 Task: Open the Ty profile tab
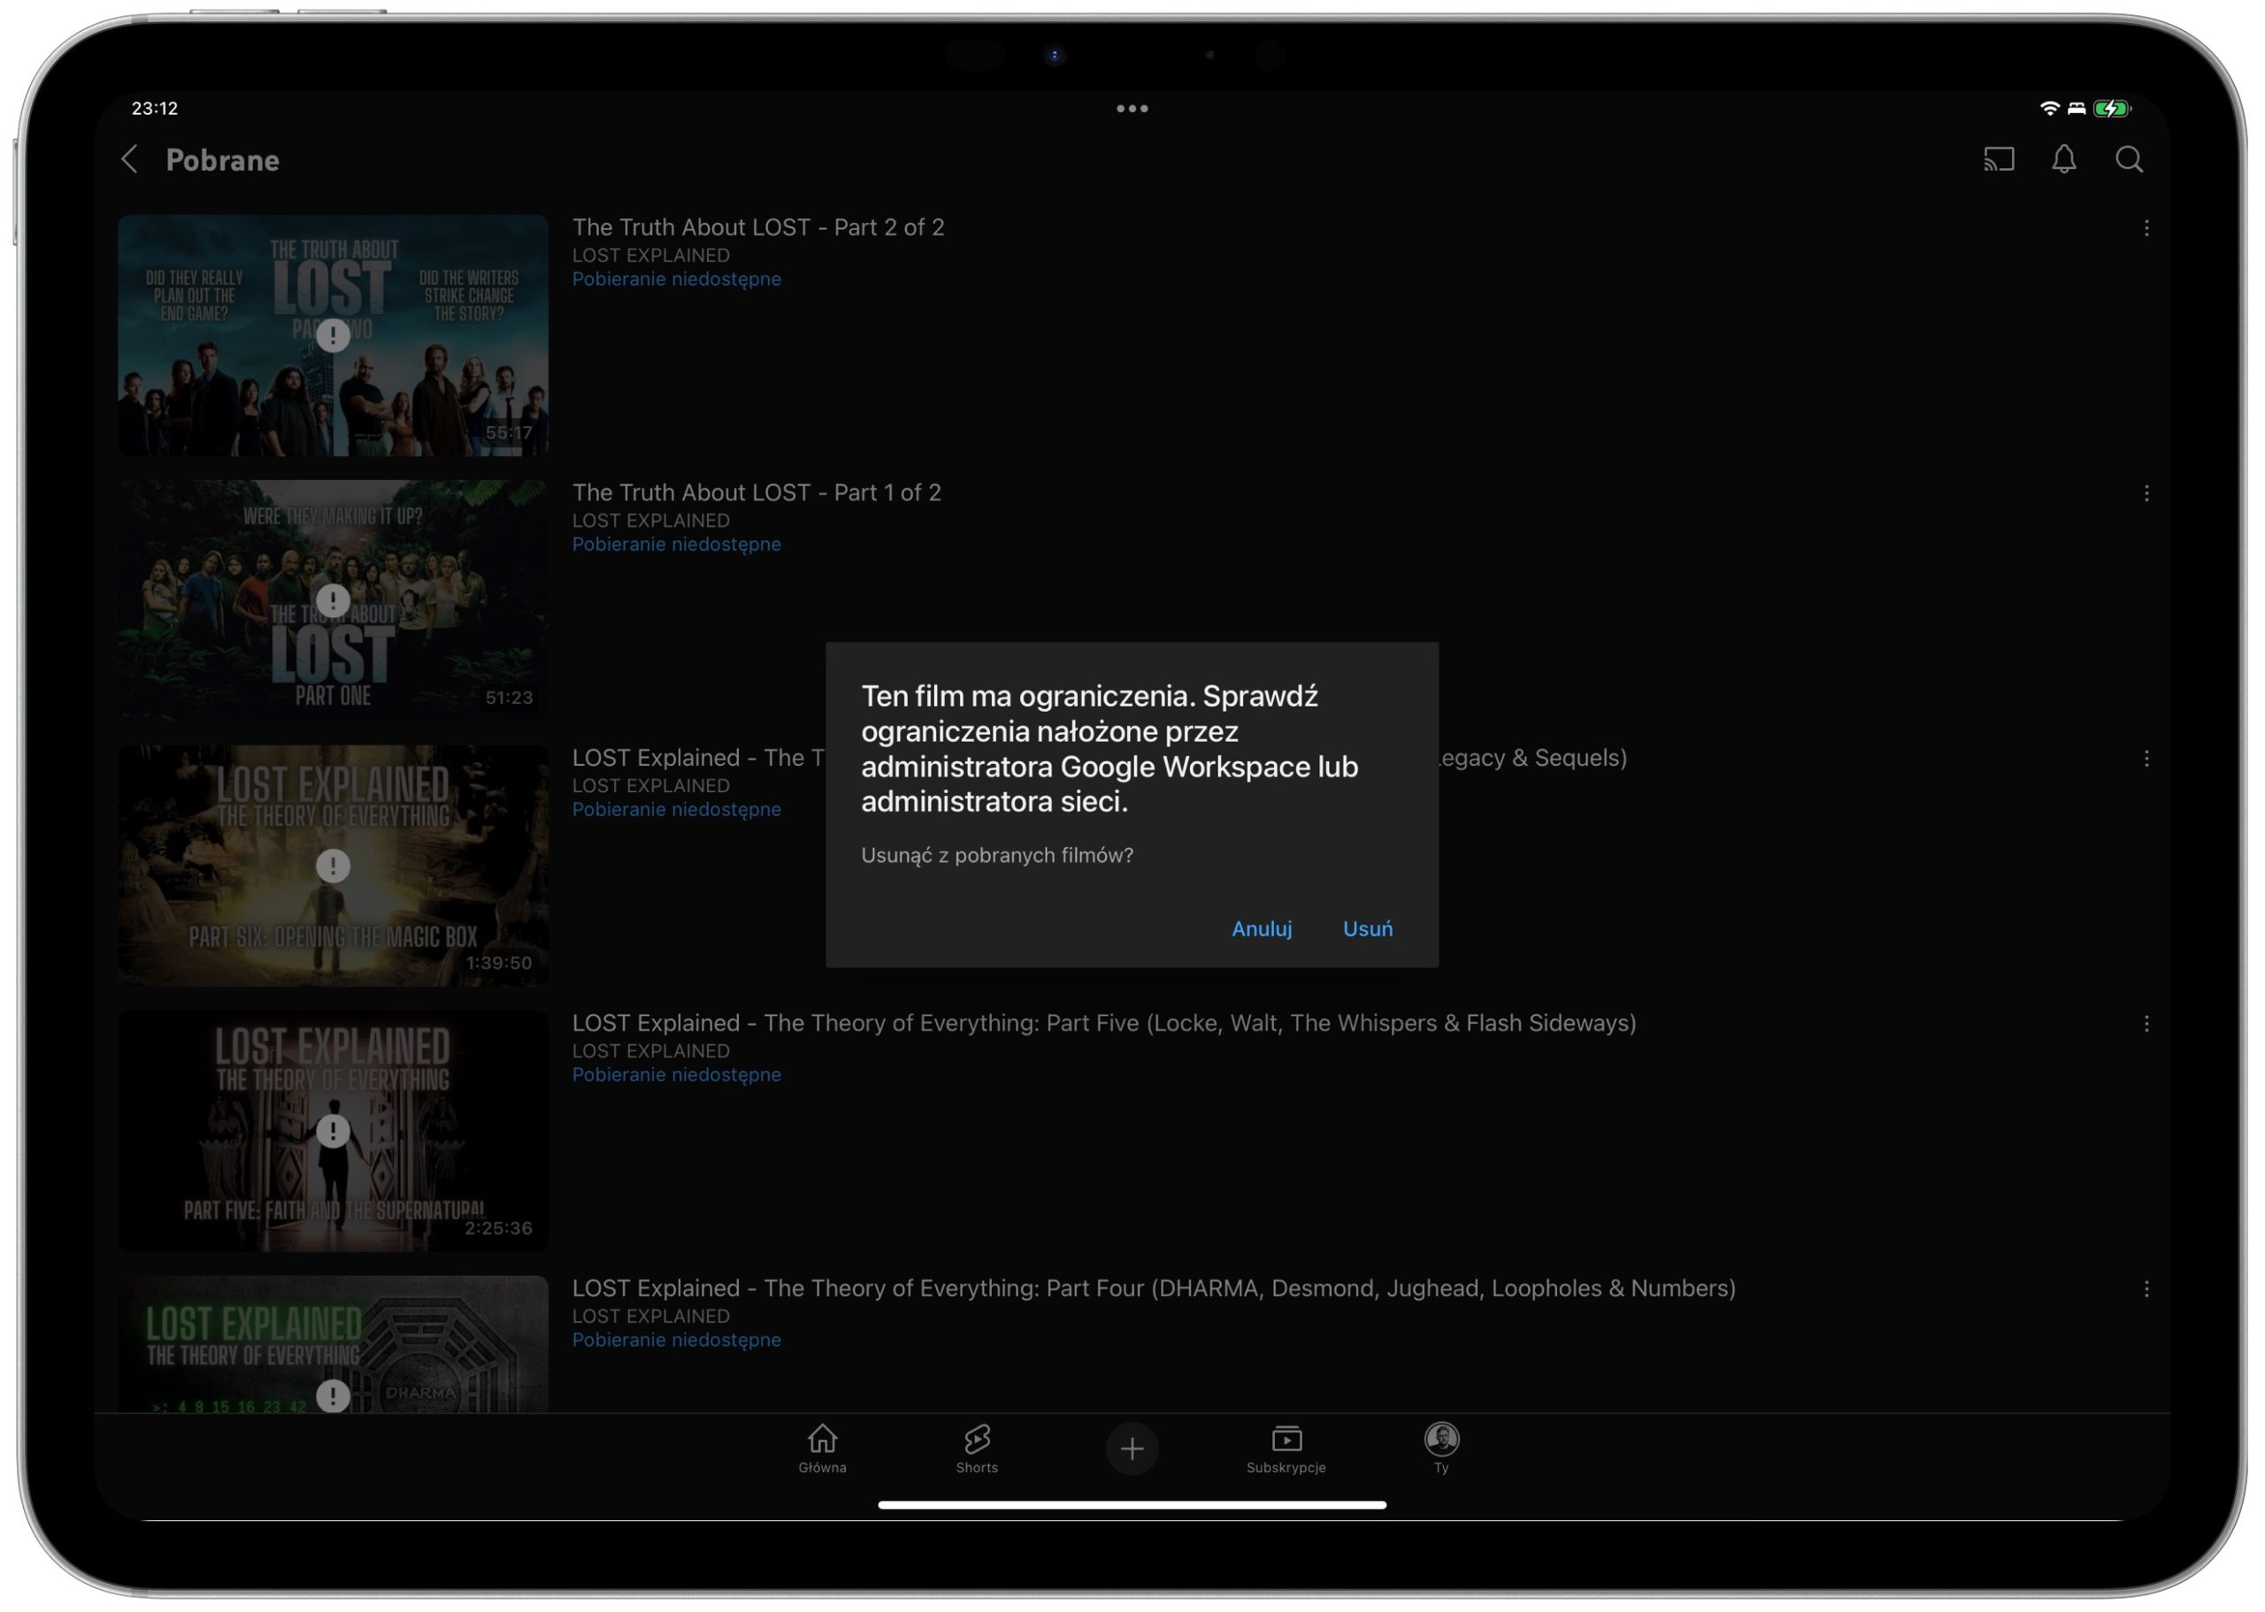click(x=1440, y=1448)
